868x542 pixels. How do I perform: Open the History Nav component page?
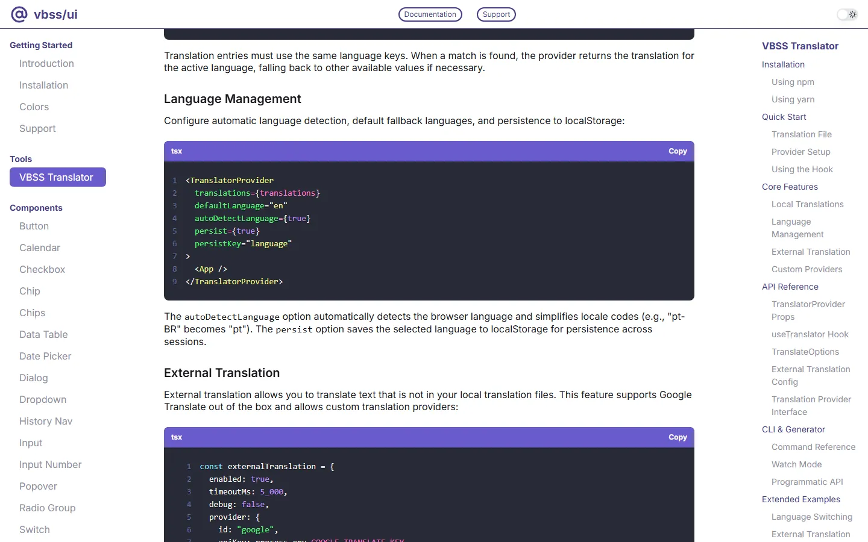tap(46, 422)
